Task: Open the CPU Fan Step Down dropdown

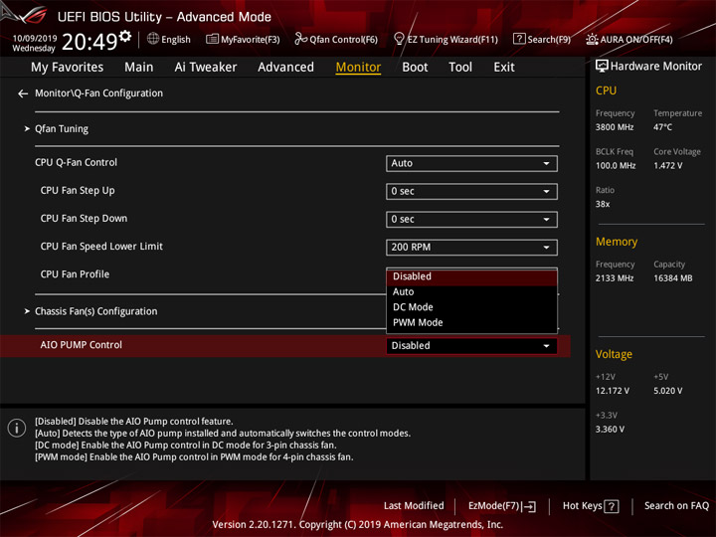Action: coord(471,219)
